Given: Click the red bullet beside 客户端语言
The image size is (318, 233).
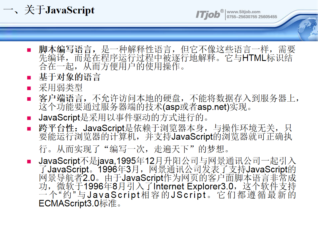Looking at the screenshot, I should (29, 99).
